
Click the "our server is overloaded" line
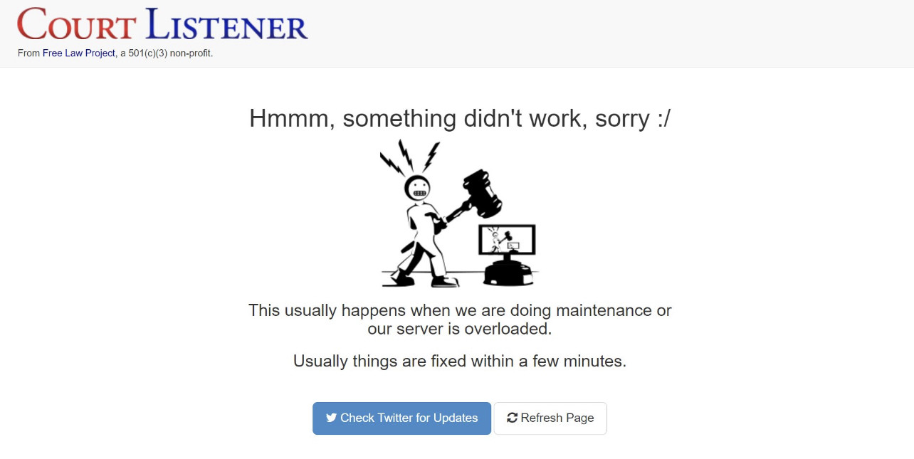coord(459,329)
